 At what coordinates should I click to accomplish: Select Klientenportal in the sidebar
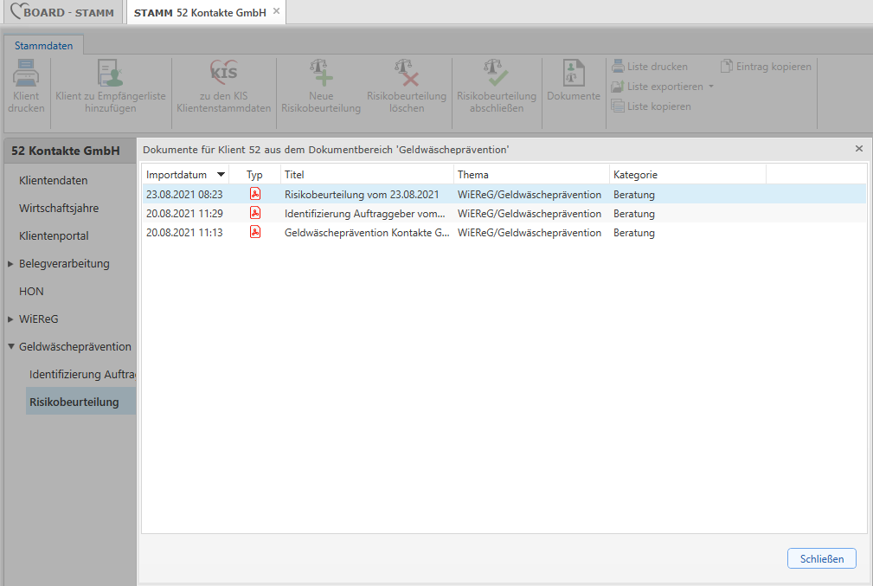coord(54,236)
